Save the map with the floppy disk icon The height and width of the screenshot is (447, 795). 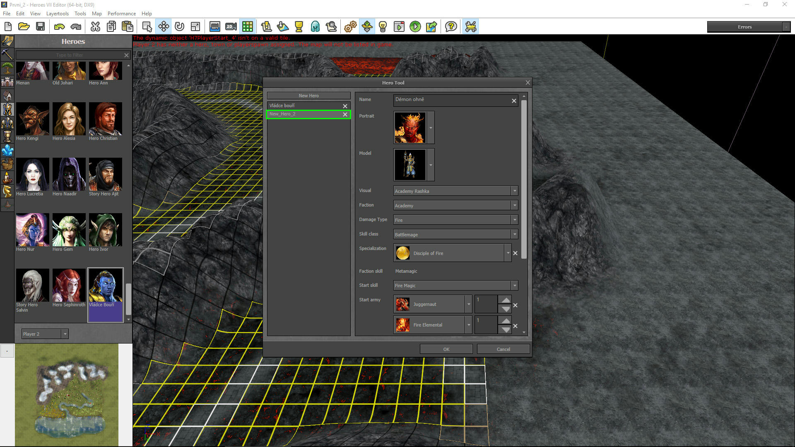point(40,27)
